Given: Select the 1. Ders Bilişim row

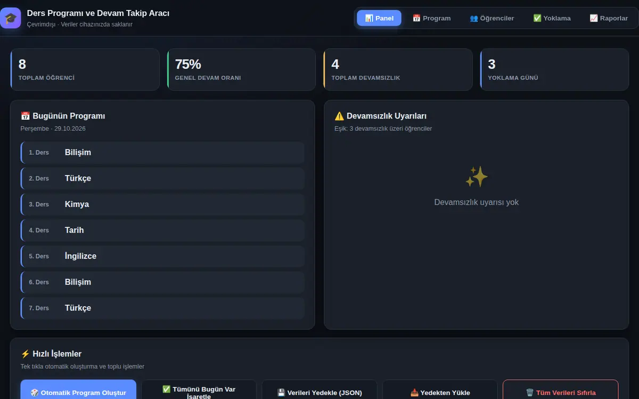Looking at the screenshot, I should pos(162,153).
